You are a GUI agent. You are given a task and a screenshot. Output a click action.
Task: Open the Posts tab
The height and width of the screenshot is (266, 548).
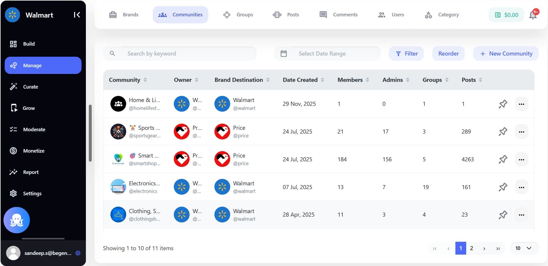[286, 15]
